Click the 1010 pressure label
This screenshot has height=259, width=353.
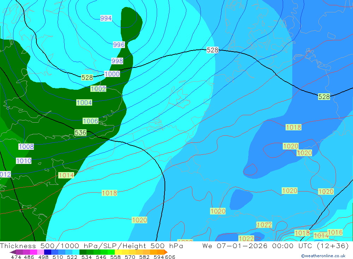pos(24,161)
